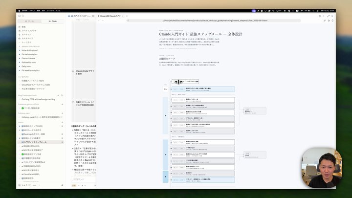Go back in the preview pane
352x198 pixels.
pyautogui.click(x=99, y=21)
